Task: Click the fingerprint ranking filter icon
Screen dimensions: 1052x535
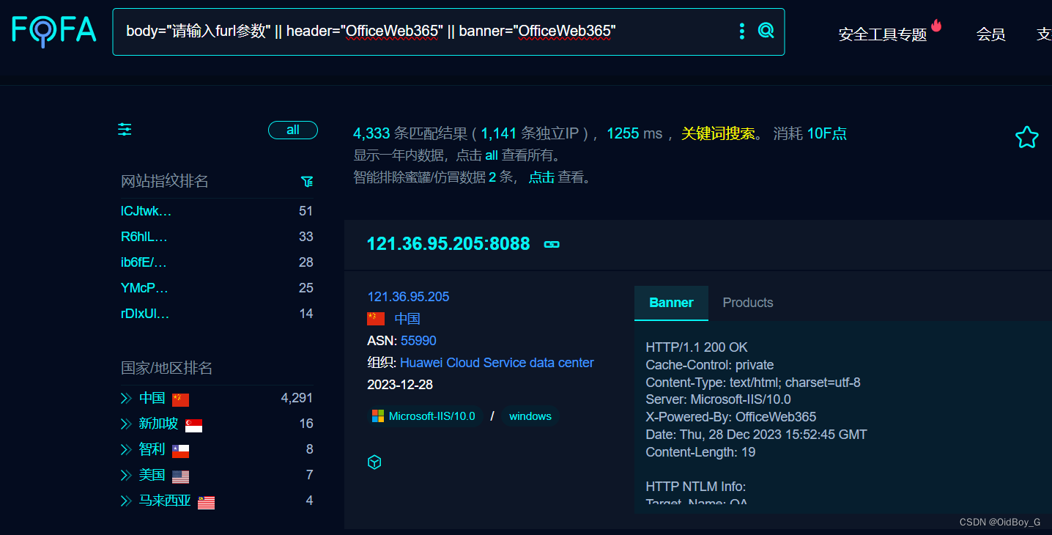Action: (x=307, y=181)
